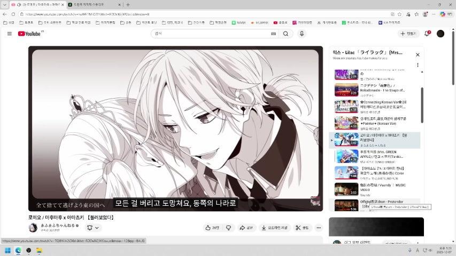This screenshot has height=256, width=456.
Task: Like the video with thumbs-up button
Action: tap(212, 228)
